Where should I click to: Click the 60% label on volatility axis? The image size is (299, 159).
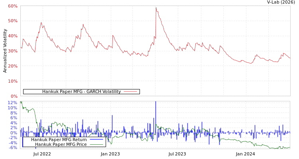point(12,6)
